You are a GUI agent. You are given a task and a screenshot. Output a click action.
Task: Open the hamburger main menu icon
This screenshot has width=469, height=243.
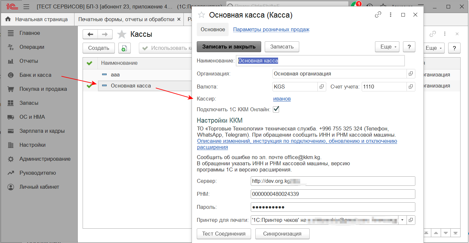click(x=27, y=7)
